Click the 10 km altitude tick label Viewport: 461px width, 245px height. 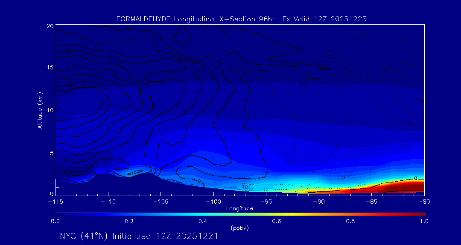[x=50, y=110]
